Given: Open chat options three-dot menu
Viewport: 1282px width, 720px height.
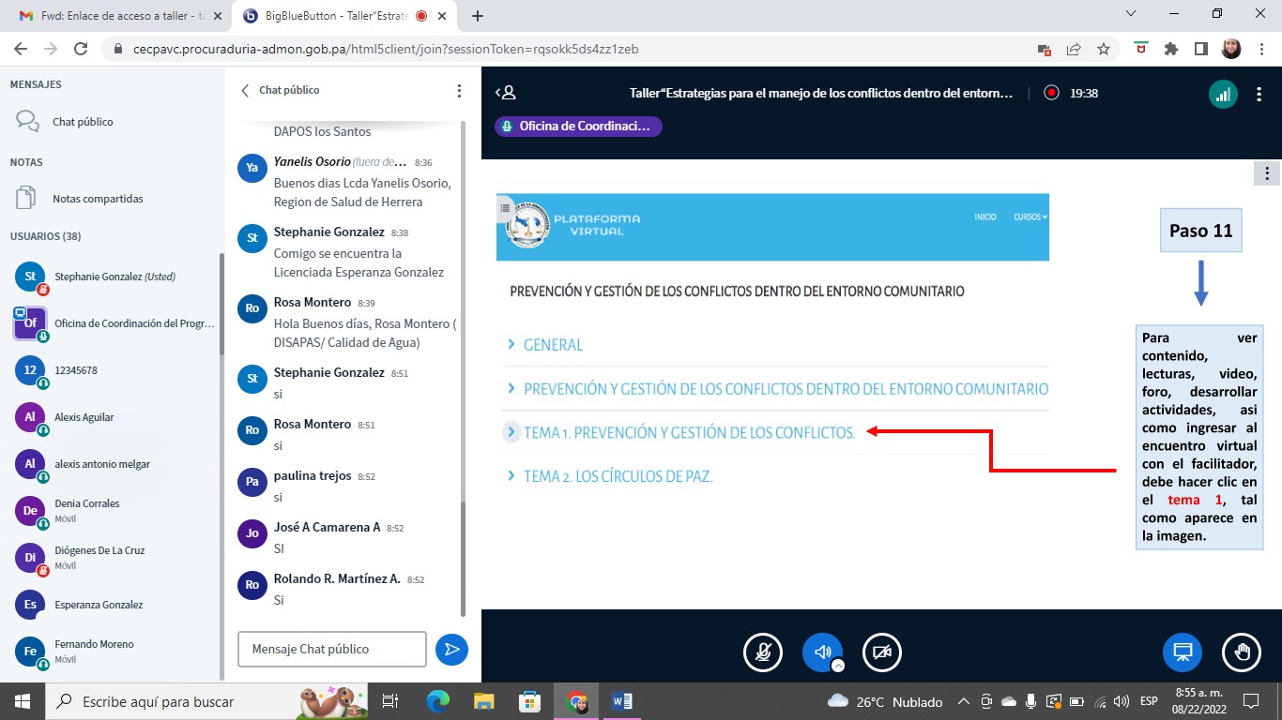Looking at the screenshot, I should point(459,91).
